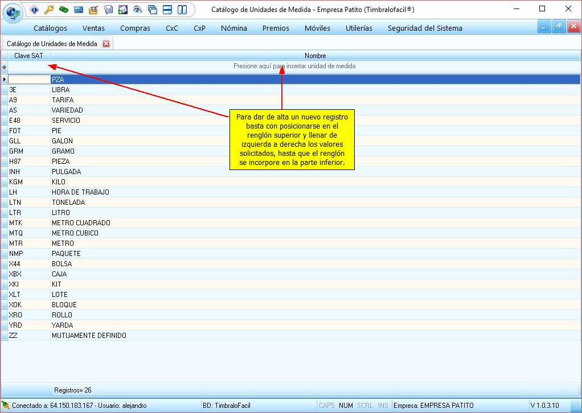Click the tile windows vertically icon

click(182, 10)
